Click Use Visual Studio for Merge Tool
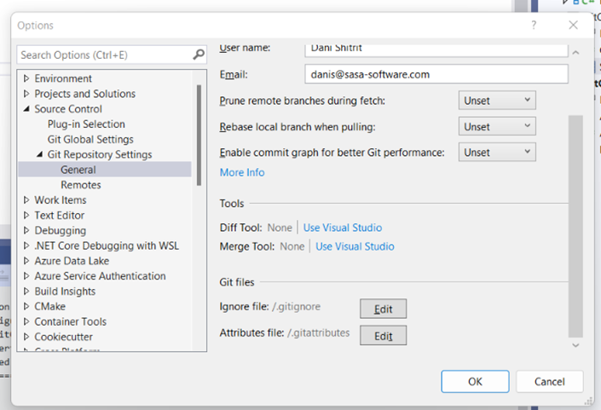Viewport: 601px width, 410px height. 355,246
